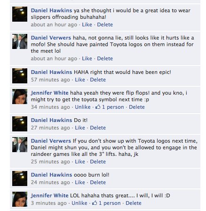Open Daniel Verwers avatar on raindeer games comment
This screenshot has height=211, width=206.
(x=20, y=145)
